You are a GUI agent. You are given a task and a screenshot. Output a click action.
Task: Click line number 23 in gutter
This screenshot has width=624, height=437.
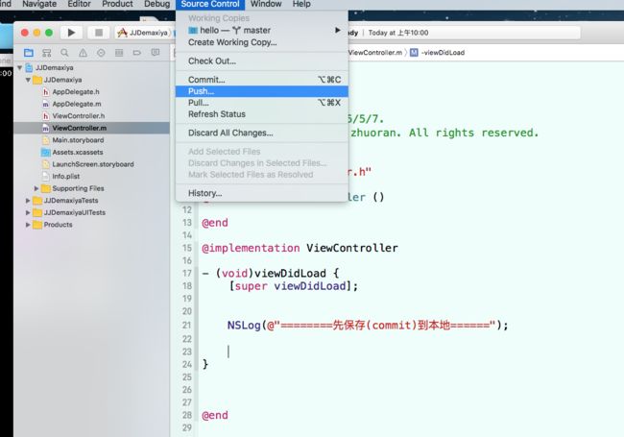coord(187,352)
